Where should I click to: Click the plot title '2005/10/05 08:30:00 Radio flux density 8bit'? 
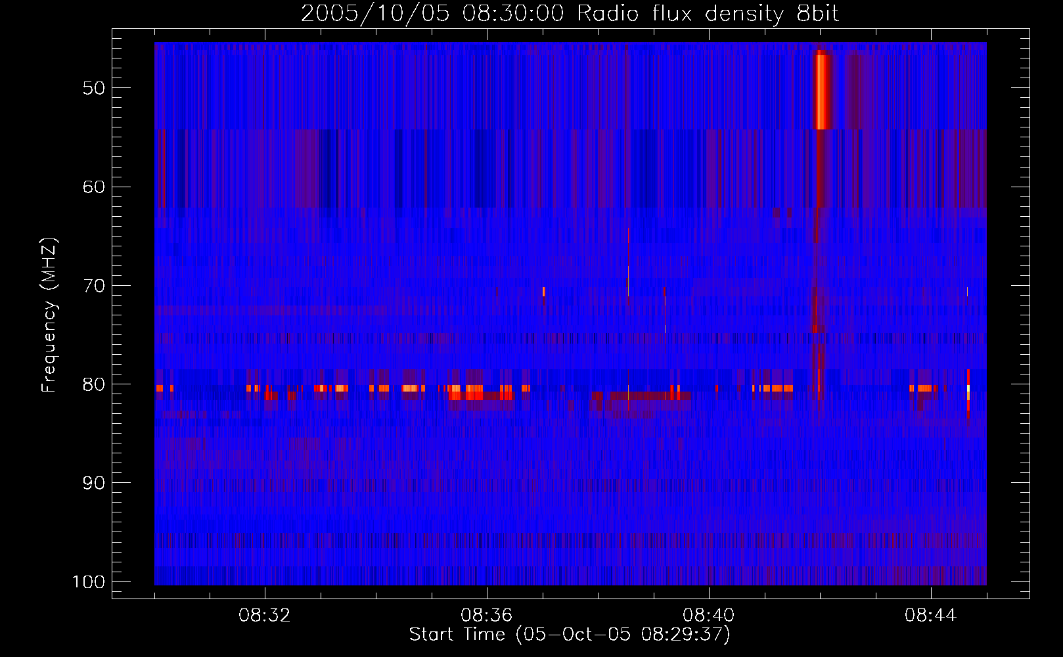[570, 13]
